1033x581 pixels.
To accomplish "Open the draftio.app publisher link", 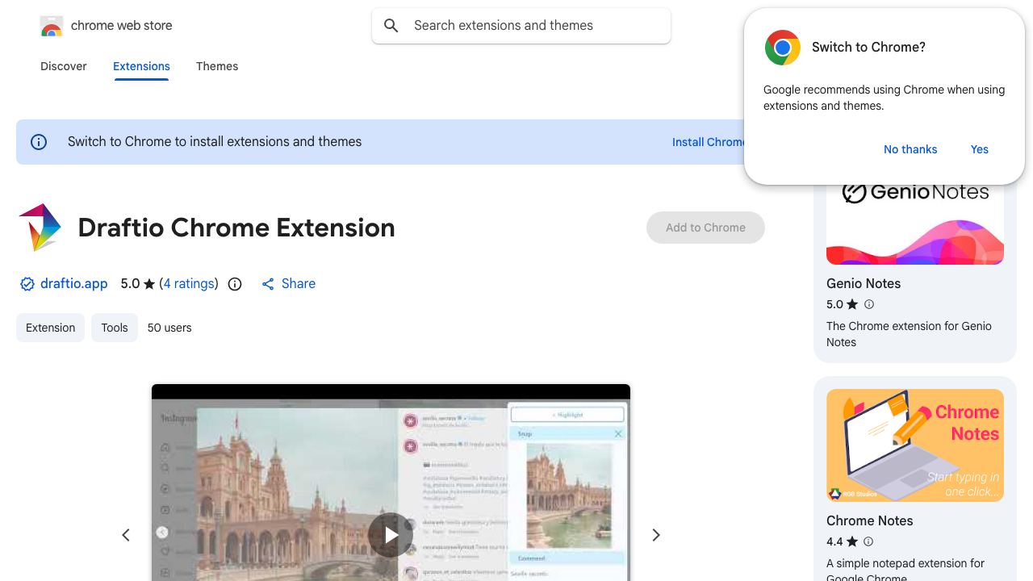I will (x=73, y=284).
